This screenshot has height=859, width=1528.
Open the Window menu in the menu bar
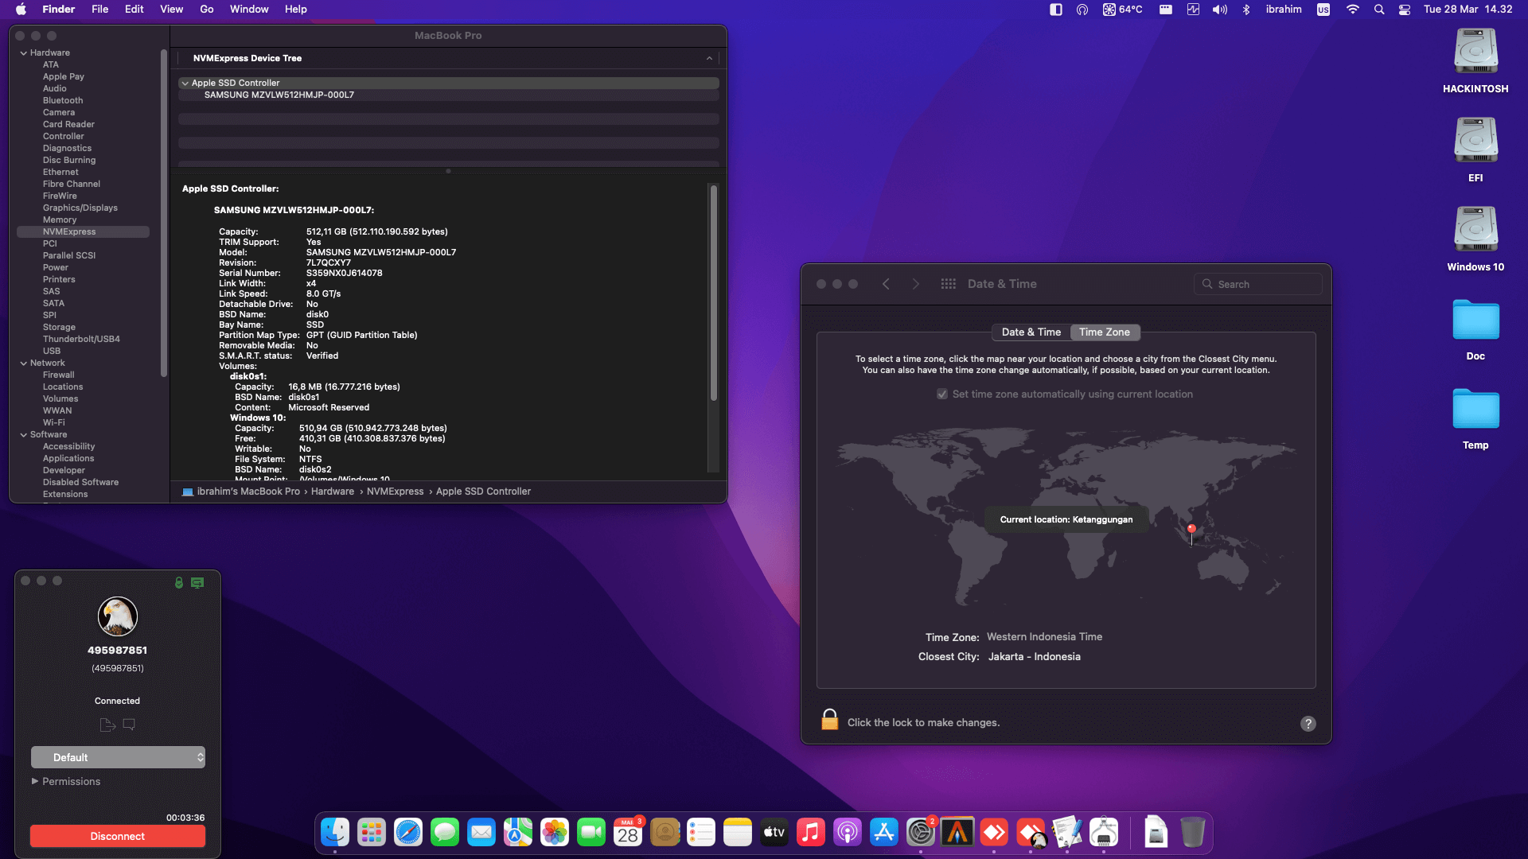coord(248,9)
